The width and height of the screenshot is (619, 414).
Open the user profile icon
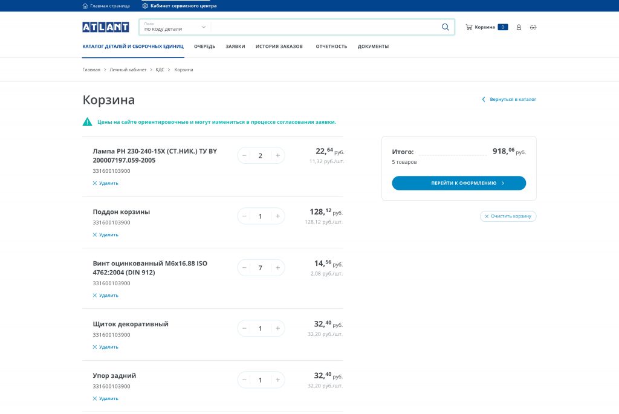pyautogui.click(x=519, y=27)
